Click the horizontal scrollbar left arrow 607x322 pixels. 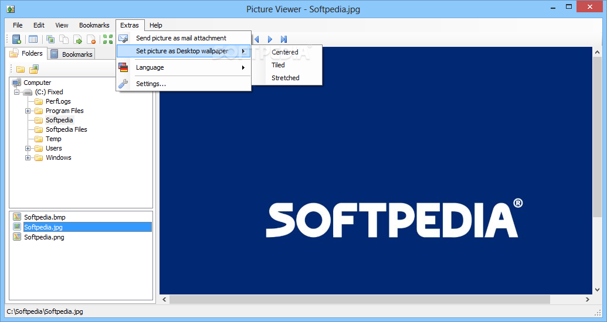pos(165,300)
